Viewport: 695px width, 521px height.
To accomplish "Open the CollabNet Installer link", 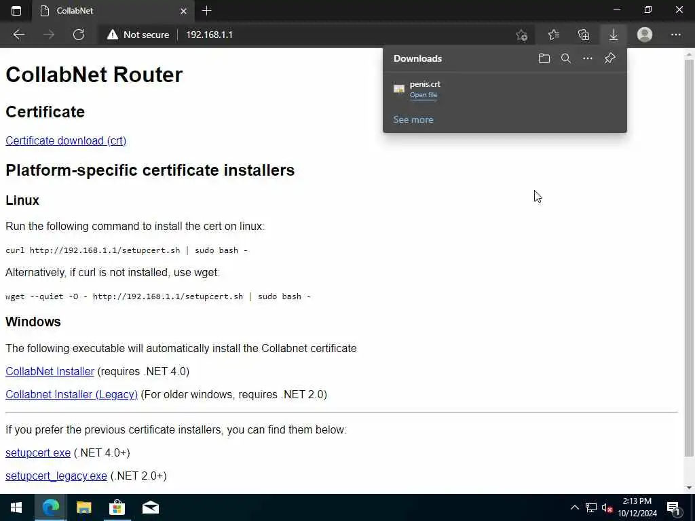I will click(50, 371).
